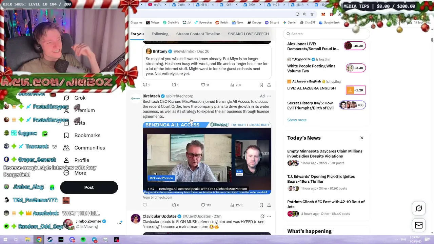Open the Empty Minnesota Daycares news story
Image resolution: width=434 pixels, height=244 pixels.
pyautogui.click(x=324, y=154)
